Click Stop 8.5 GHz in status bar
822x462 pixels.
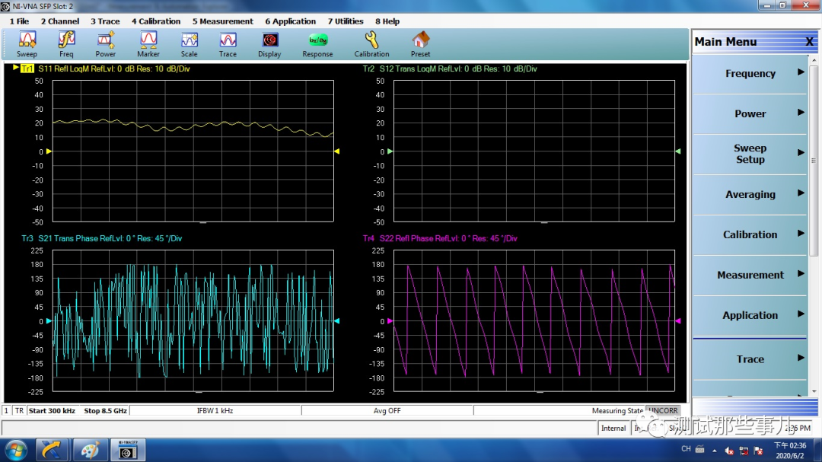tap(105, 411)
